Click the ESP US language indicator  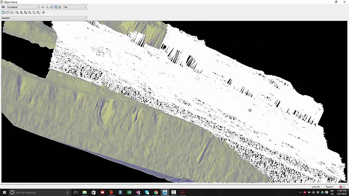click(x=332, y=192)
